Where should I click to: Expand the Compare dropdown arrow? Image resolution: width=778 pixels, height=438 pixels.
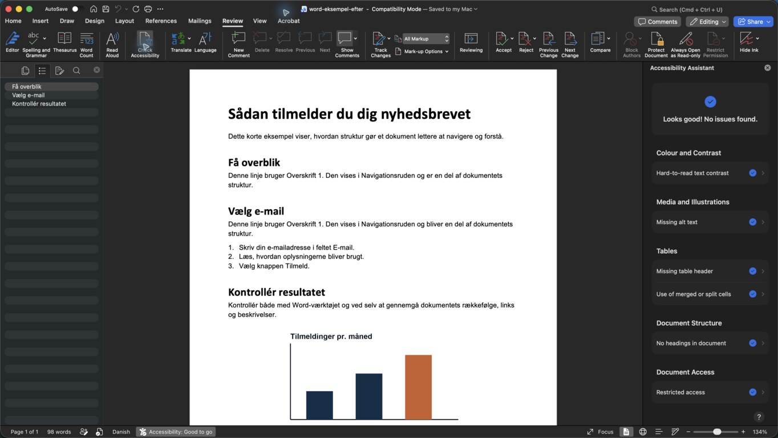click(x=609, y=38)
